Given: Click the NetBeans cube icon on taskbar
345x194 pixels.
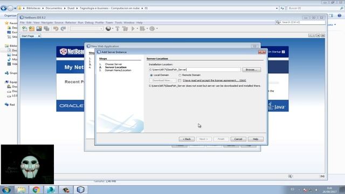Looking at the screenshot, I should pos(80,190).
